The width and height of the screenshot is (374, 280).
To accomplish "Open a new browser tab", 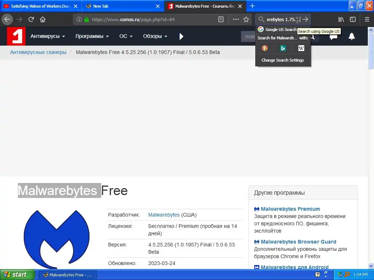I will pyautogui.click(x=252, y=6).
